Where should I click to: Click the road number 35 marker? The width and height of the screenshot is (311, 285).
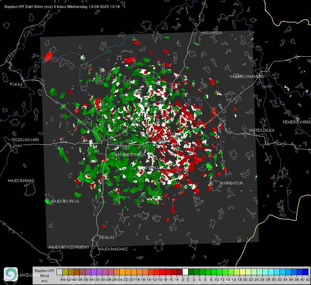(4, 224)
